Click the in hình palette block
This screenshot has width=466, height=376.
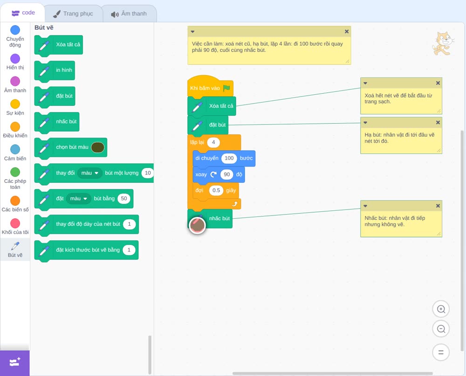coord(55,70)
